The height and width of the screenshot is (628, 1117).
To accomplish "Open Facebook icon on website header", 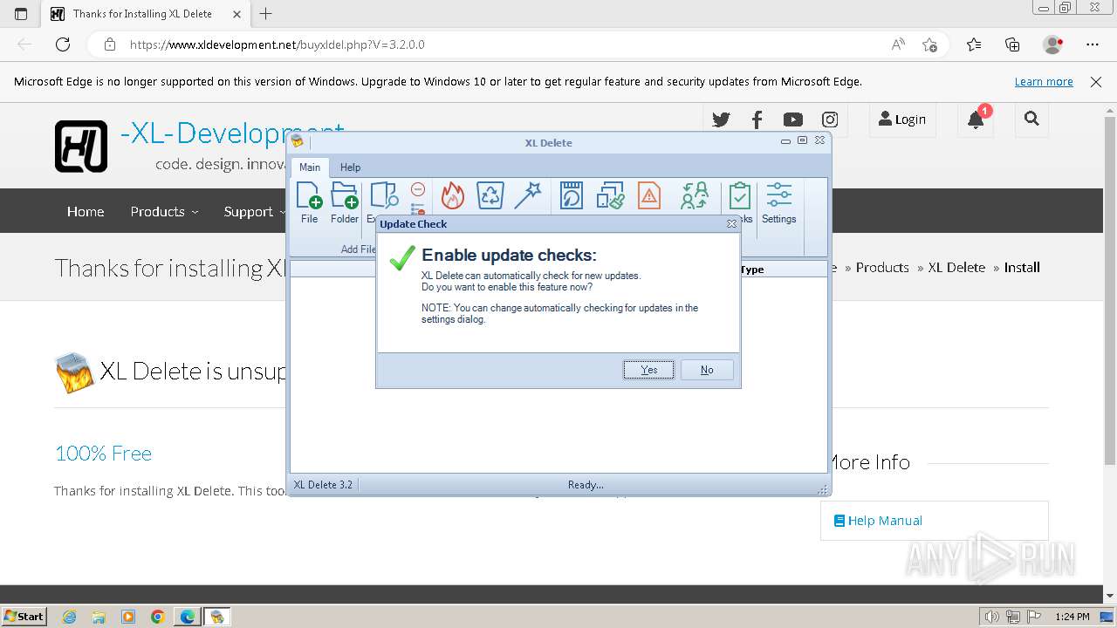I will [757, 119].
